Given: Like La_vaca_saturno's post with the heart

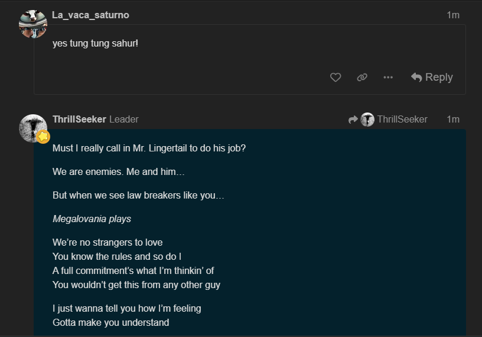Looking at the screenshot, I should 336,77.
